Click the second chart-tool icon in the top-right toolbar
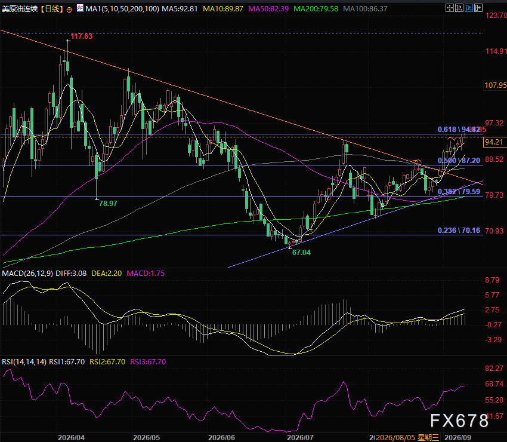Screen dimensions: 507x442 tap(459, 8)
